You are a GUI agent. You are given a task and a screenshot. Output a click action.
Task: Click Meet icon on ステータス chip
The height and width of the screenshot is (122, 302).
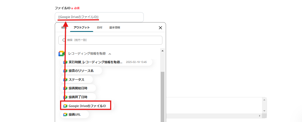65,80
